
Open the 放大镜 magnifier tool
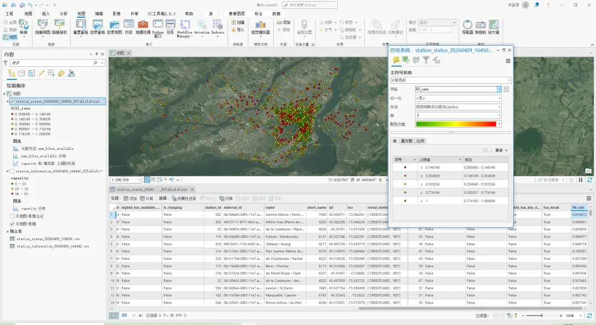(493, 25)
